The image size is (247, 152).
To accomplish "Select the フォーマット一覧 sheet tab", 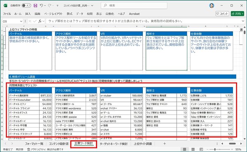I will (34, 144).
